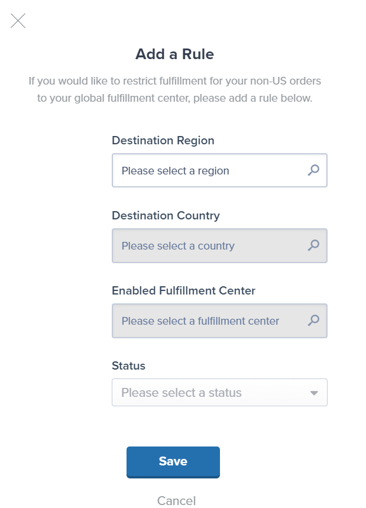Expand the 'Please select a status' selector
Viewport: 366px width, 508px height.
tap(219, 392)
